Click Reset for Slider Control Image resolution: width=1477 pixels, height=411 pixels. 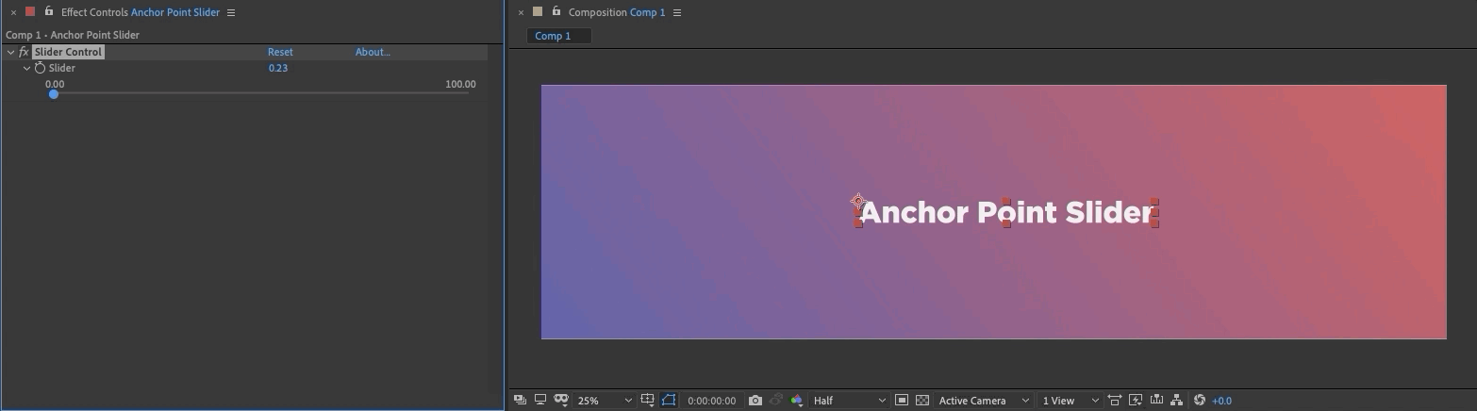coord(280,52)
